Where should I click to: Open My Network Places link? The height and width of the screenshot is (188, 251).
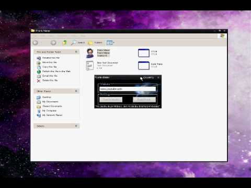tap(52, 115)
